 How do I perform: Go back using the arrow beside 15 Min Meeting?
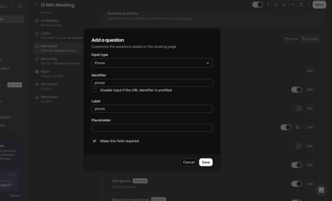[36, 5]
